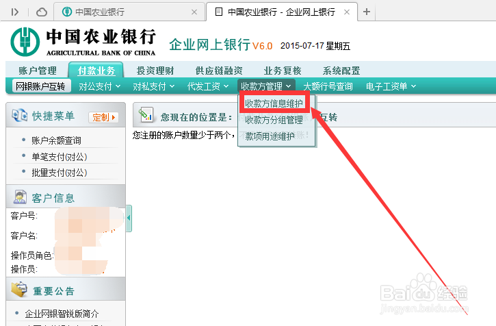Image resolution: width=496 pixels, height=326 pixels.
Task: Open 单笔支付(对公) quick link
Action: click(59, 157)
